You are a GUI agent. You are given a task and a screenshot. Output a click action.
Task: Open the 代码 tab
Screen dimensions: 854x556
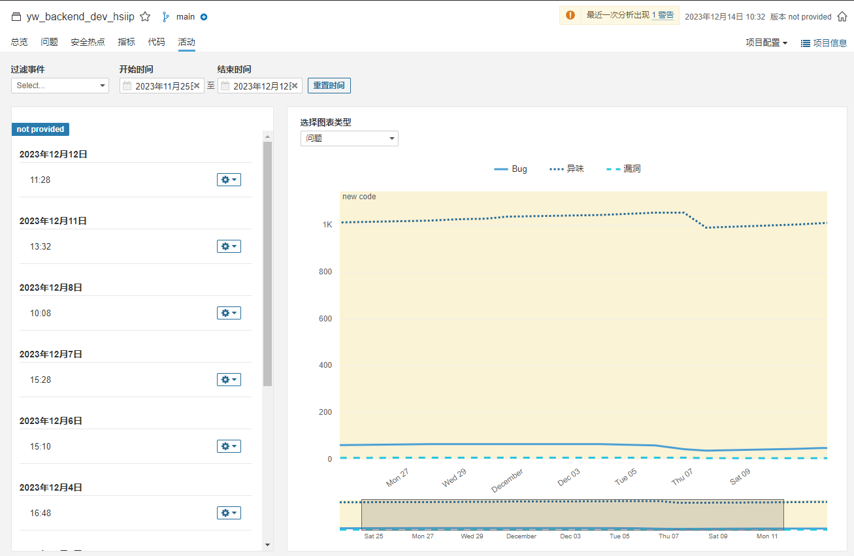(x=157, y=42)
